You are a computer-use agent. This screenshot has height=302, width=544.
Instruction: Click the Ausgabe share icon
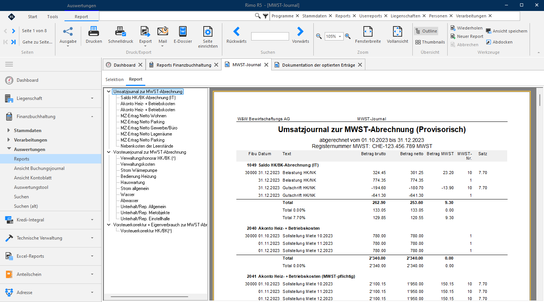[68, 31]
